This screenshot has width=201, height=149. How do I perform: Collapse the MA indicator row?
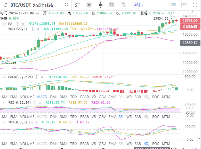tap(4, 24)
